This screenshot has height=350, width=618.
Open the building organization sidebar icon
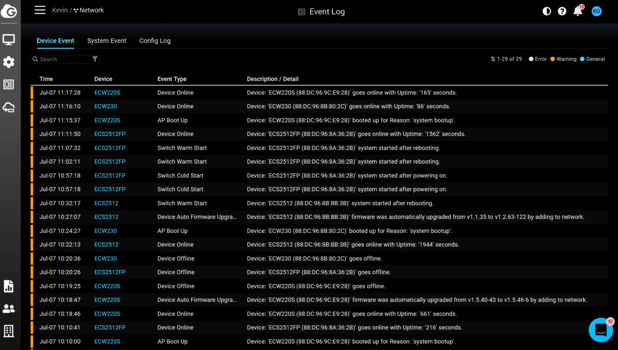(x=8, y=331)
